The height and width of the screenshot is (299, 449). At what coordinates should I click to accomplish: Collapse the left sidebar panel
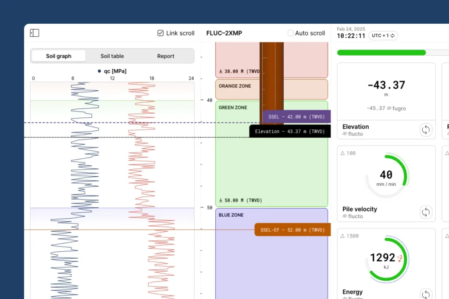35,33
